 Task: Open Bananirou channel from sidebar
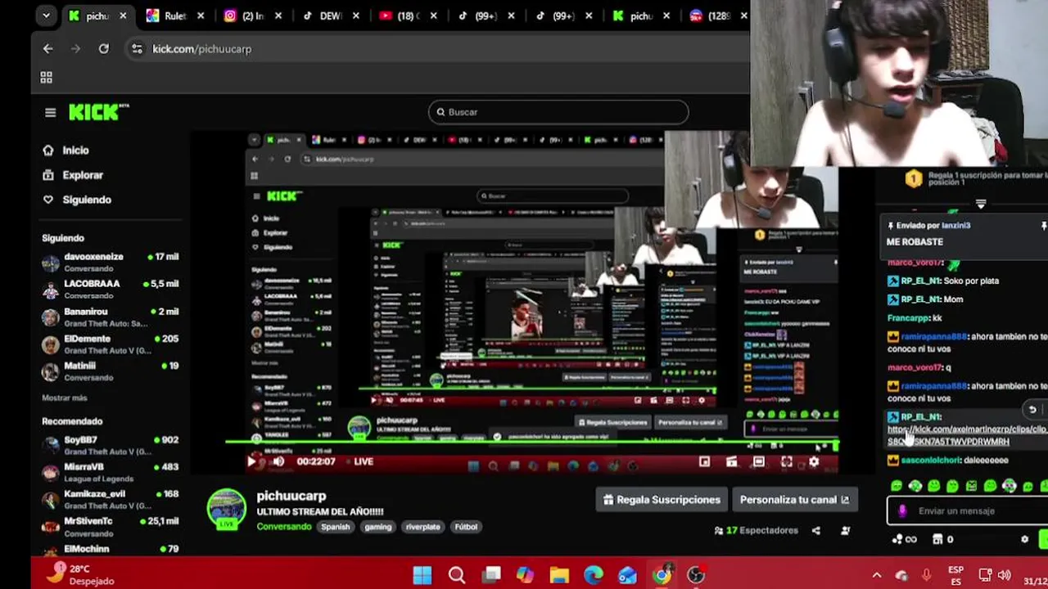coord(110,317)
